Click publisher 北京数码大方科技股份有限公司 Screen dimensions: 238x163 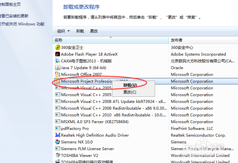pyautogui.click(x=202, y=61)
